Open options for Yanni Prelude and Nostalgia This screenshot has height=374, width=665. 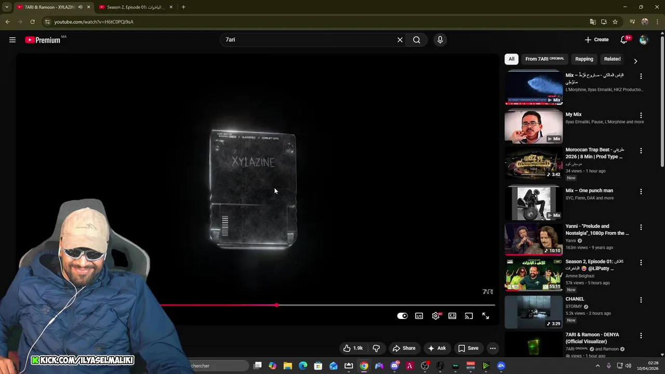tap(641, 228)
